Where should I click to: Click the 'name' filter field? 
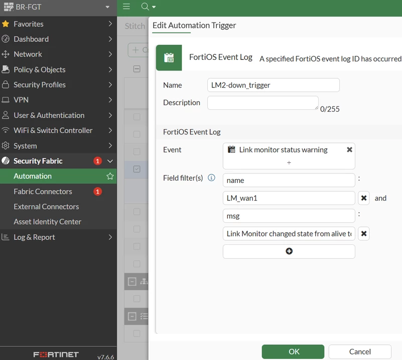click(289, 181)
